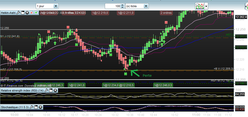Viewport: 248px width, 117px height.
Task: Click the red X marker near 10:08
Action: coord(49,32)
